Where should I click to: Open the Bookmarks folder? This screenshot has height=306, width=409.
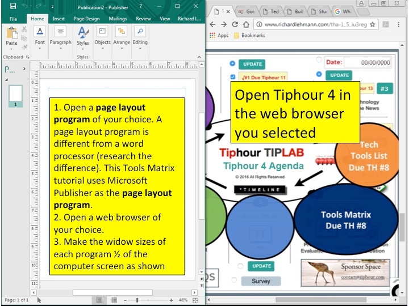click(249, 35)
